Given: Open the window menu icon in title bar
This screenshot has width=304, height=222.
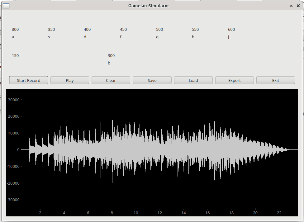Looking at the screenshot, I should point(6,6).
